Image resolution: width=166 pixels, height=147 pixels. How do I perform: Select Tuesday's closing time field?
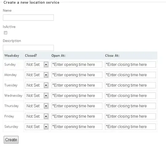click(x=130, y=85)
